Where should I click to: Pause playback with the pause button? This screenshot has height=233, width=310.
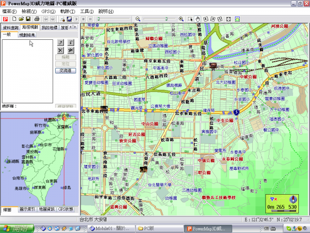tap(91, 19)
